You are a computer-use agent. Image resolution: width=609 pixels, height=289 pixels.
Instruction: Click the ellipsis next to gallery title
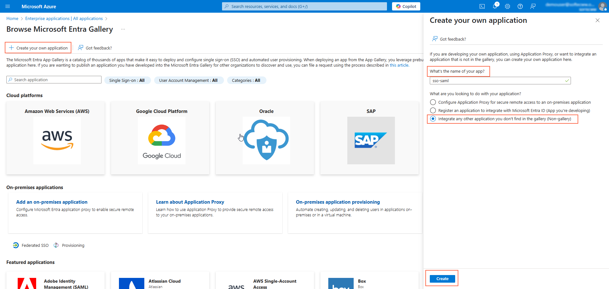click(x=123, y=29)
